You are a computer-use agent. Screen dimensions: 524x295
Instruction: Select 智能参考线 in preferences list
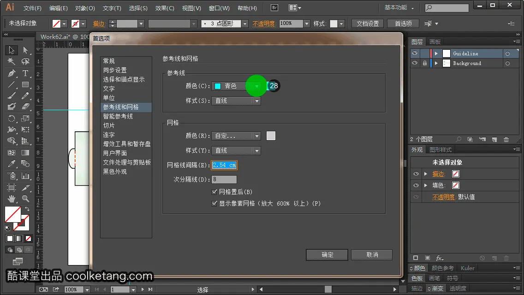pyautogui.click(x=118, y=116)
